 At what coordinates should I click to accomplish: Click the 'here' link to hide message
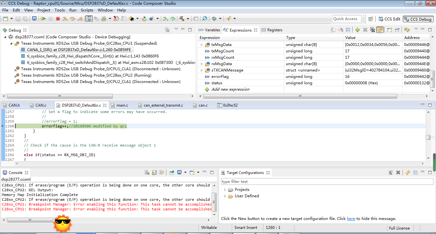pyautogui.click(x=351, y=219)
